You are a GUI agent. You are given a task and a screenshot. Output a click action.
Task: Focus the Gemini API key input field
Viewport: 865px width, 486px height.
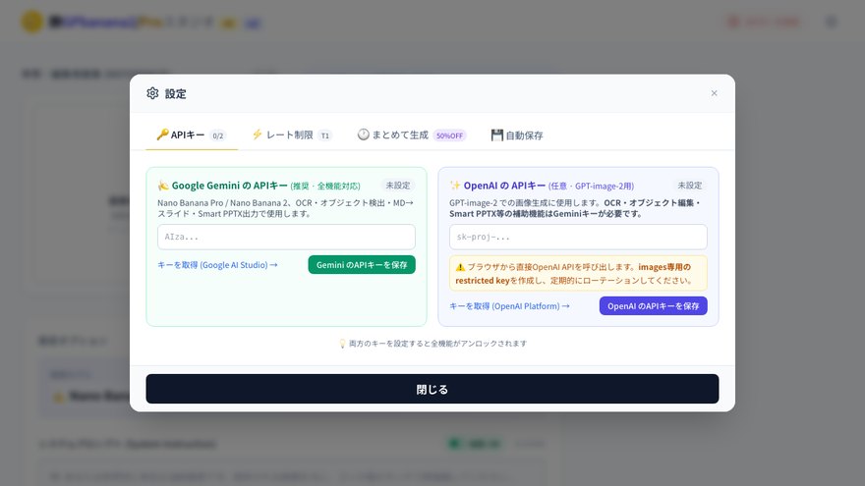coord(286,237)
